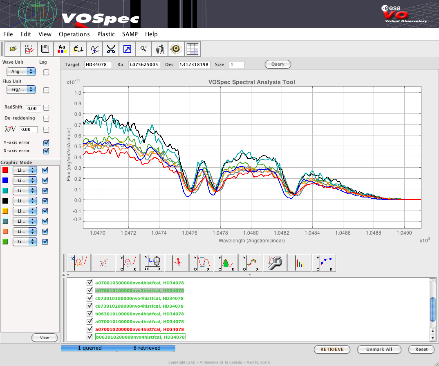
Task: Open the File menu
Action: tap(8, 34)
